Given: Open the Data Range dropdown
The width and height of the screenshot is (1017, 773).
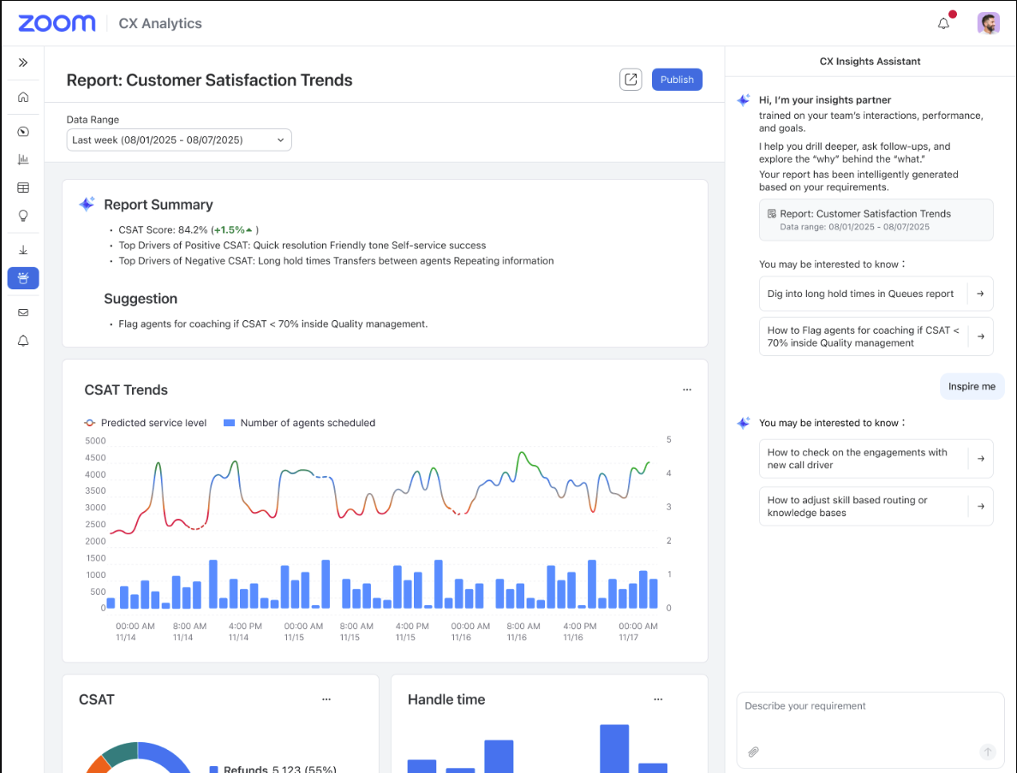Looking at the screenshot, I should (x=179, y=140).
